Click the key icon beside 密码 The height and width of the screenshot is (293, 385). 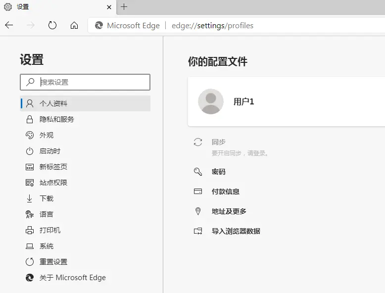198,172
